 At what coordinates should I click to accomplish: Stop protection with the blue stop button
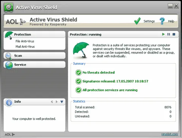(174, 34)
